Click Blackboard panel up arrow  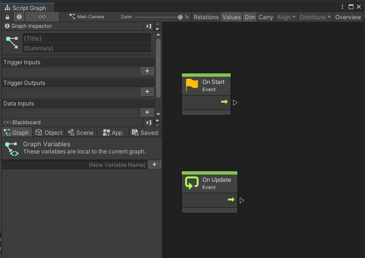coord(157,120)
